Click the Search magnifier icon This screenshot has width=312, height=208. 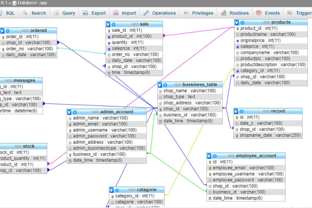25,13
